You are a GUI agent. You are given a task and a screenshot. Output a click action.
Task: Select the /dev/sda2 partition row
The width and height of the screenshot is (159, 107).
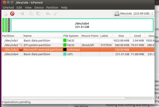pyautogui.click(x=78, y=45)
